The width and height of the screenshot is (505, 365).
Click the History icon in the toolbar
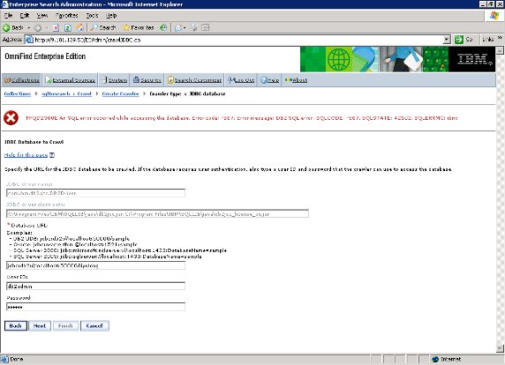163,27
